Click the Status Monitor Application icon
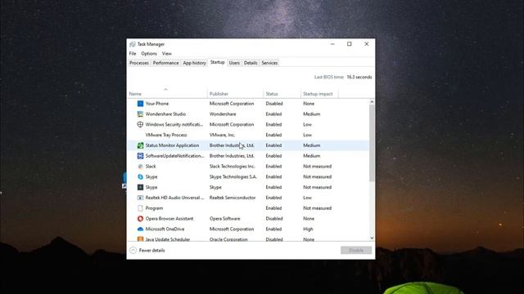 [x=140, y=145]
